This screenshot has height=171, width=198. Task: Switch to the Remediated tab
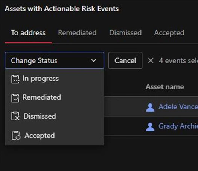(77, 33)
